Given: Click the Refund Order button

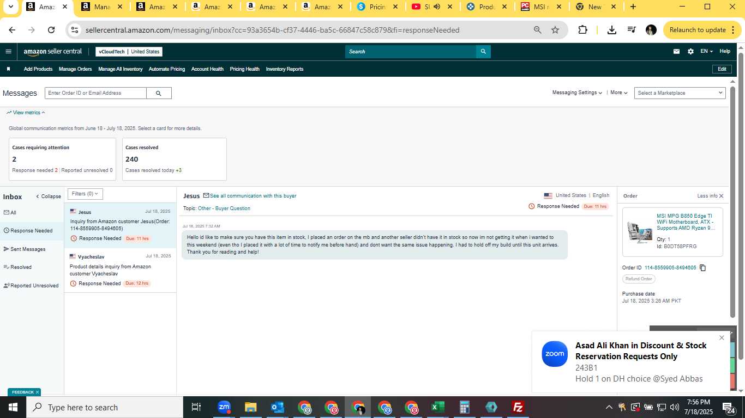Looking at the screenshot, I should [639, 279].
